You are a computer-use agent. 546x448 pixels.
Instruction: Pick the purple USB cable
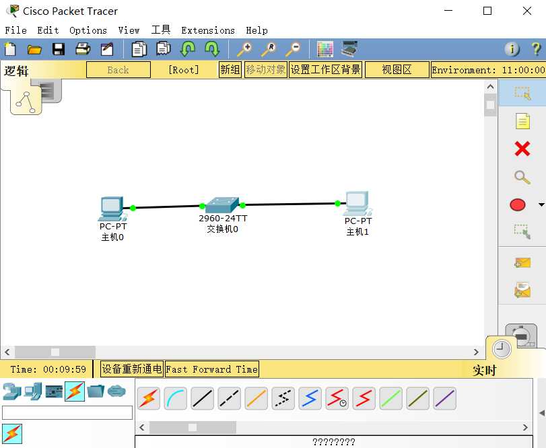[x=444, y=398]
